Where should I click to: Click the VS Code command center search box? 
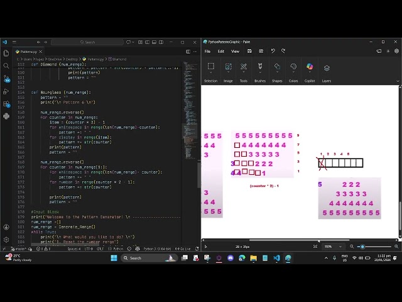[87, 42]
